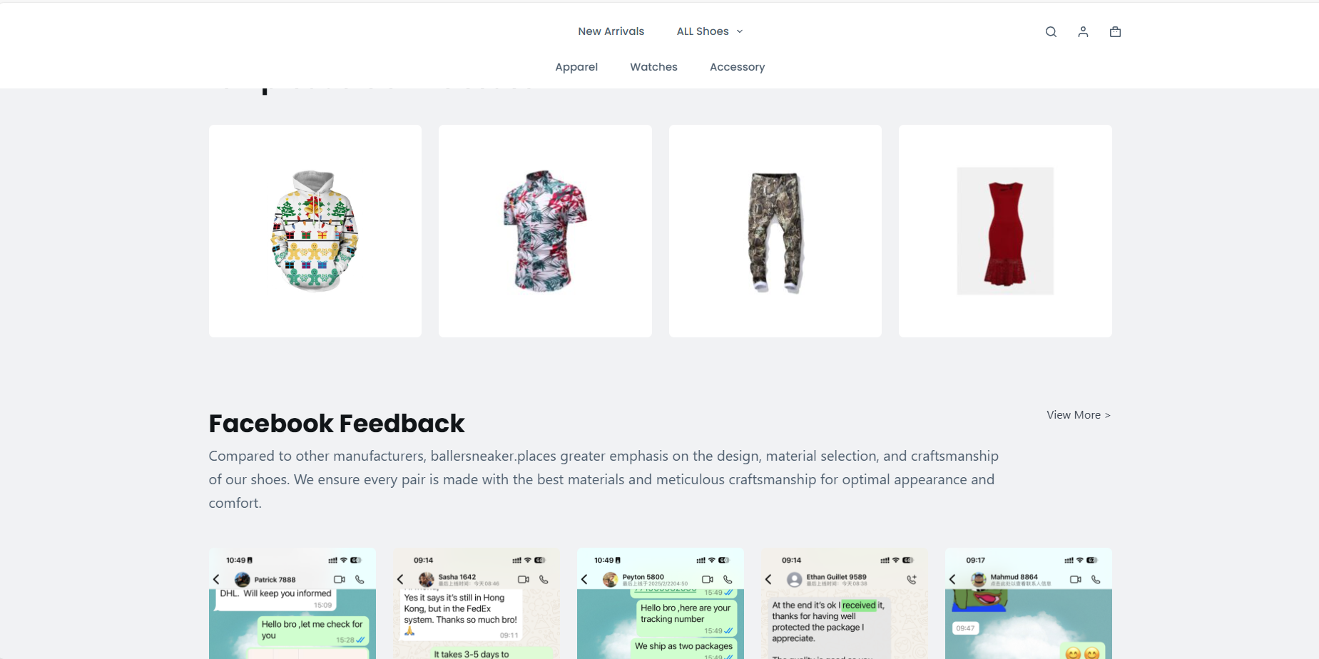Open Ethan Guillet 9589 feedback screenshot

point(845,603)
